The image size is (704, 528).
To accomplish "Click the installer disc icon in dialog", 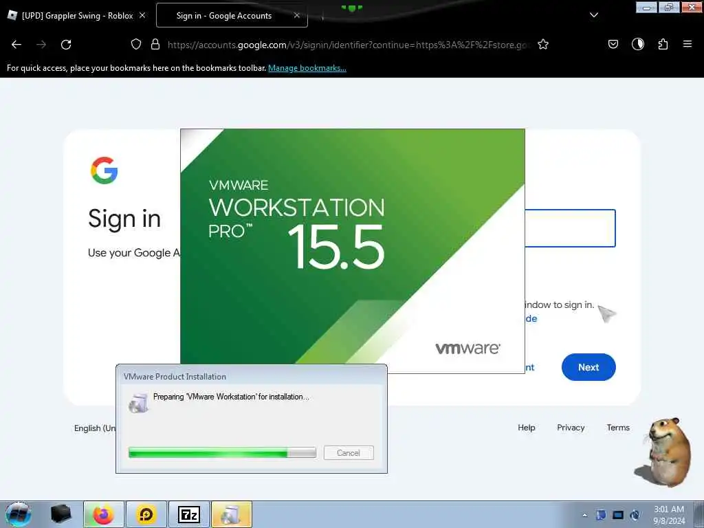I will click(x=138, y=403).
